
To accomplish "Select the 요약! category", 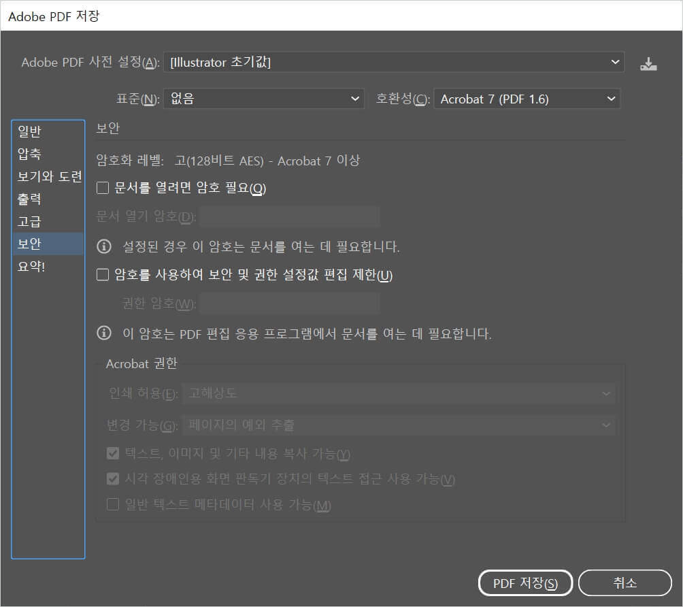I will coord(48,266).
